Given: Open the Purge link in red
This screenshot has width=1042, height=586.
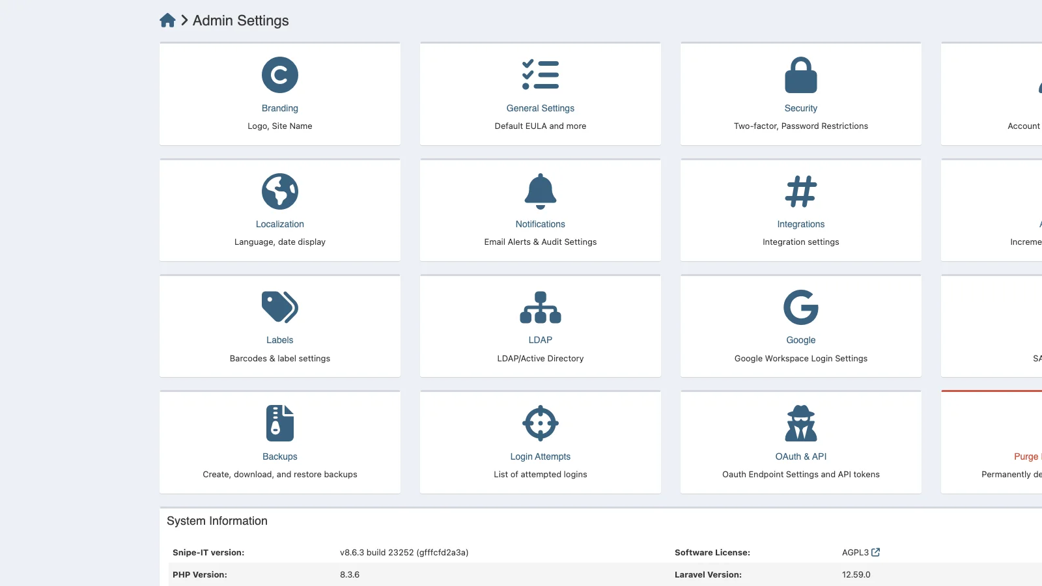Looking at the screenshot, I should (1028, 456).
